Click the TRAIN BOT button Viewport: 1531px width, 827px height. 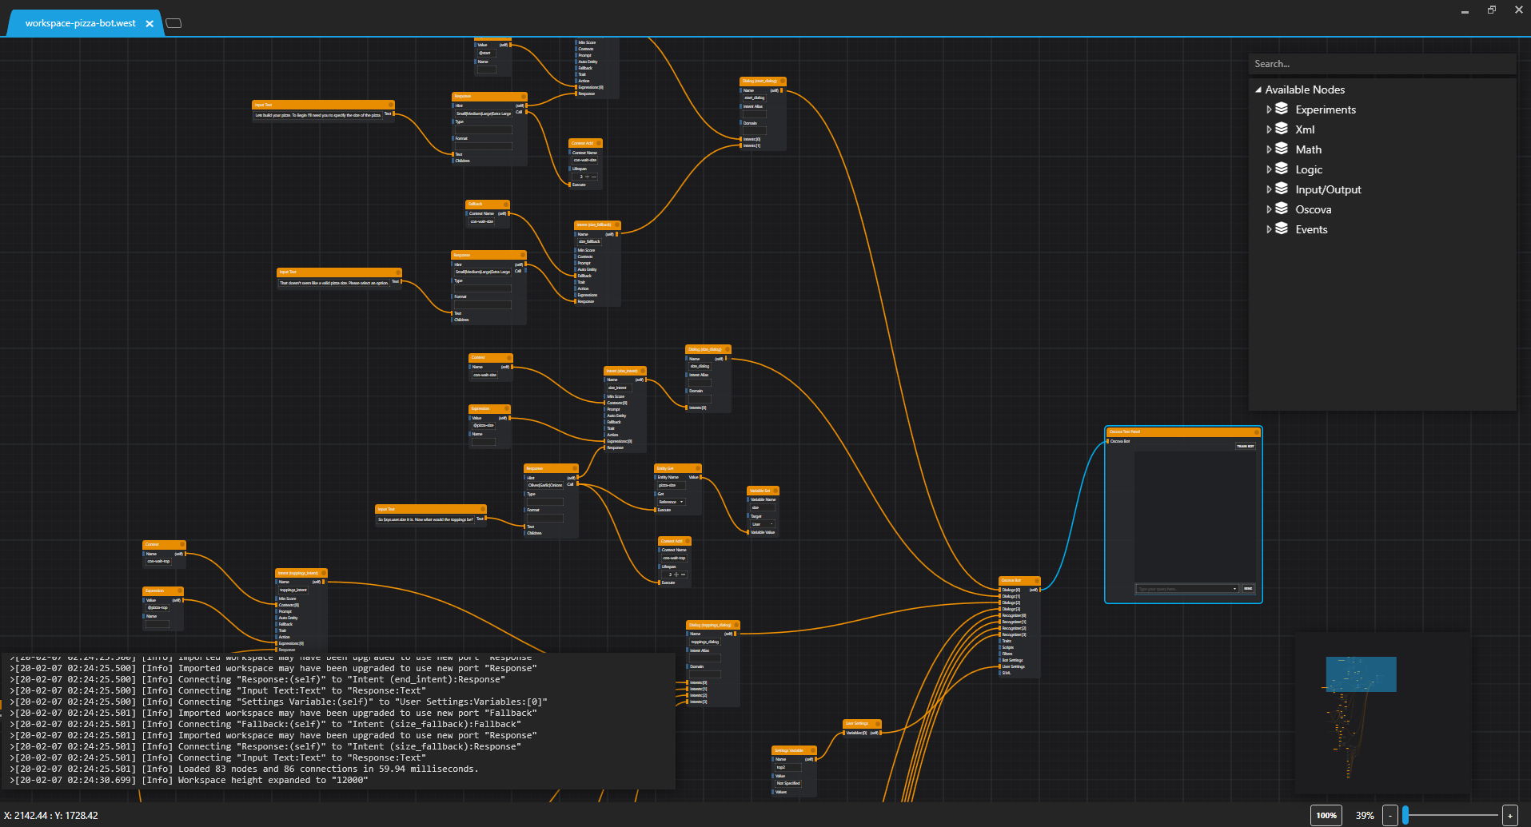[1246, 446]
